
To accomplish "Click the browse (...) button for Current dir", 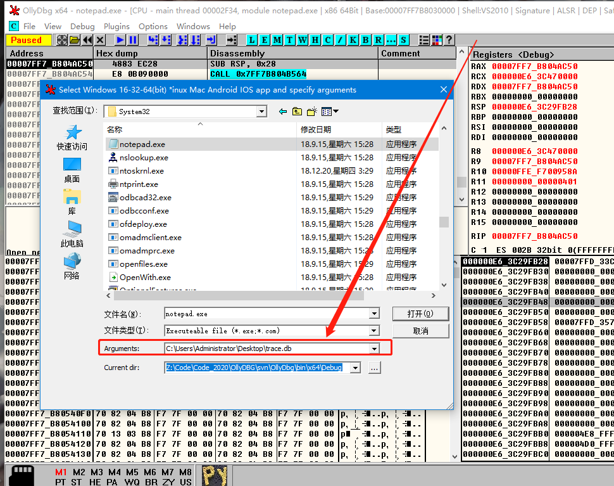I will (374, 368).
